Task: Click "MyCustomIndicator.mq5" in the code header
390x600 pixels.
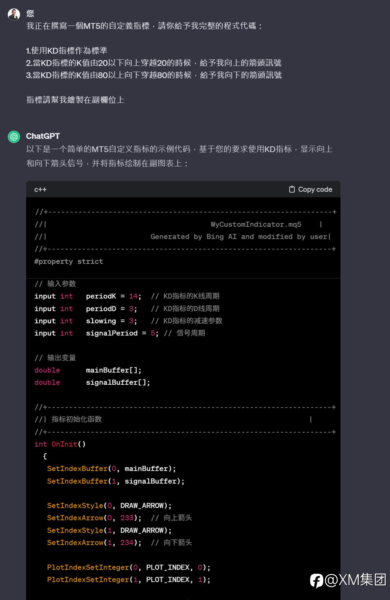Action: pyautogui.click(x=256, y=224)
